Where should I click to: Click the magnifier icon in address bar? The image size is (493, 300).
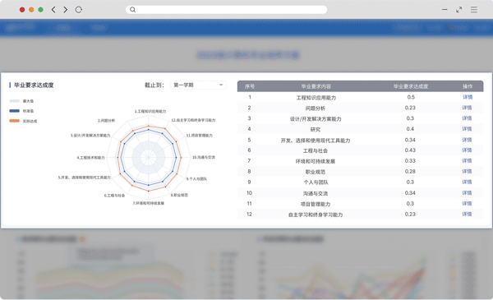[132, 10]
